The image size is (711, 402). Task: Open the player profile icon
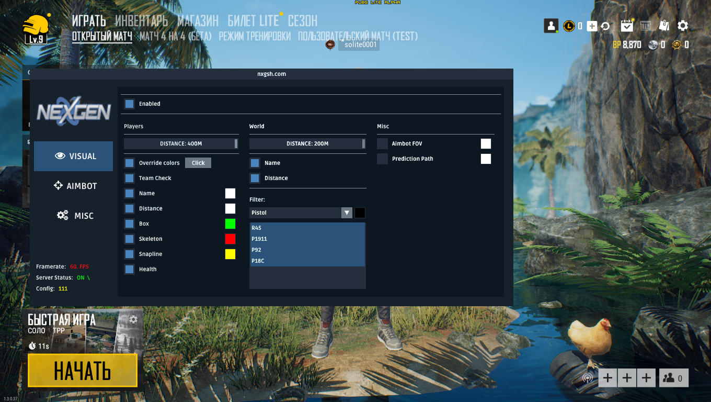pyautogui.click(x=551, y=26)
